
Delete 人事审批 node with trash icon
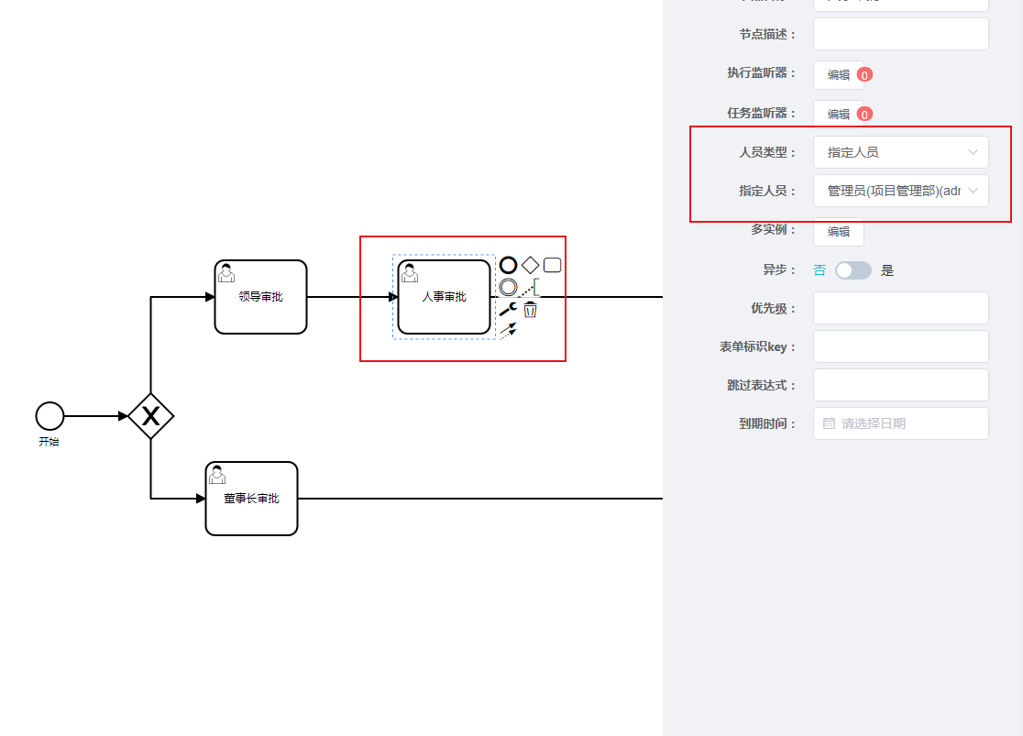(x=530, y=310)
